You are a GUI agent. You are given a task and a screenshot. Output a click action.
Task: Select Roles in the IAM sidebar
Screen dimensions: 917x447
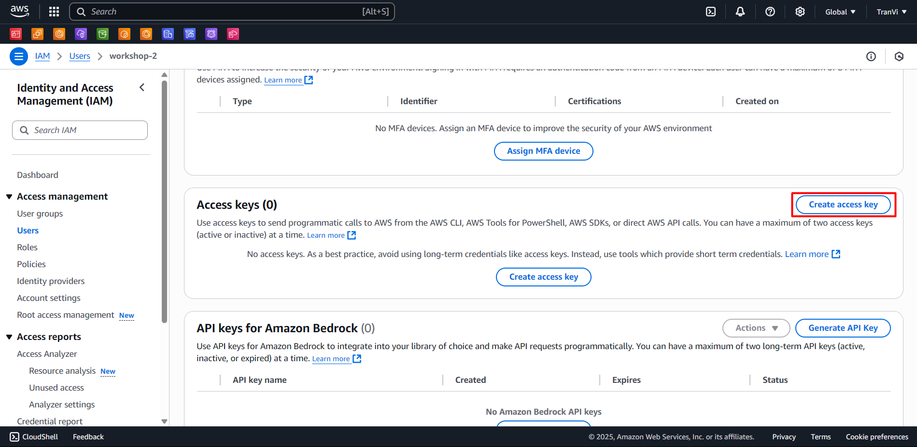point(27,247)
